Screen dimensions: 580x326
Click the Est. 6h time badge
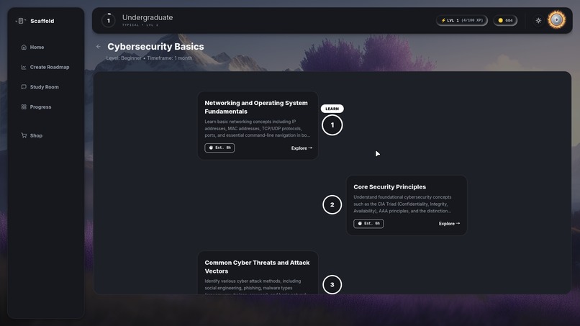tap(368, 224)
